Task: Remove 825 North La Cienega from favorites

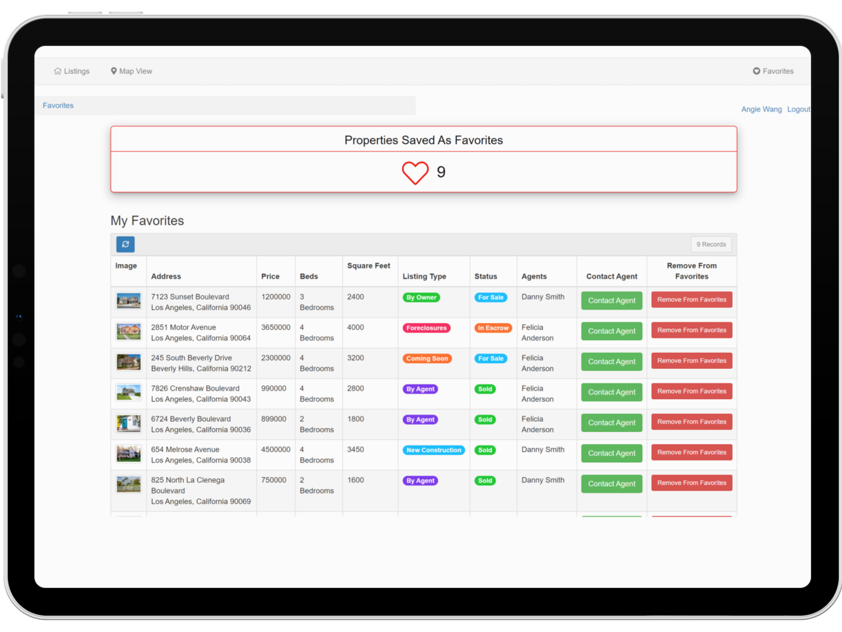Action: pyautogui.click(x=692, y=483)
